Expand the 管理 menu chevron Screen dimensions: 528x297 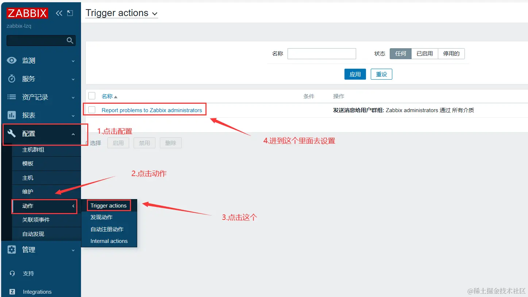73,250
